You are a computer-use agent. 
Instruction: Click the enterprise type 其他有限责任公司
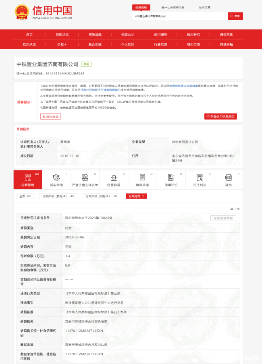click(185, 142)
